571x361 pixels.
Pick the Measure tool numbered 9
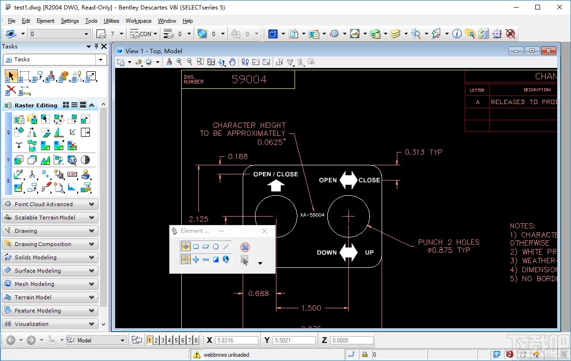click(x=25, y=89)
